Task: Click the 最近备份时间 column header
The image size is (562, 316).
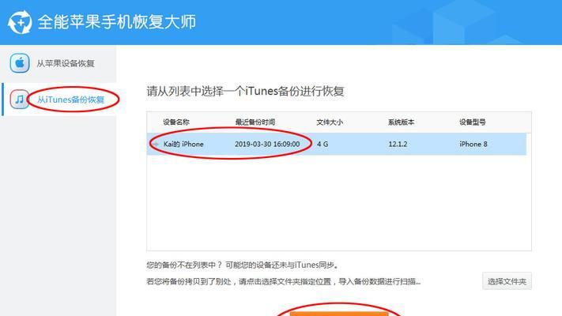Action: click(255, 122)
